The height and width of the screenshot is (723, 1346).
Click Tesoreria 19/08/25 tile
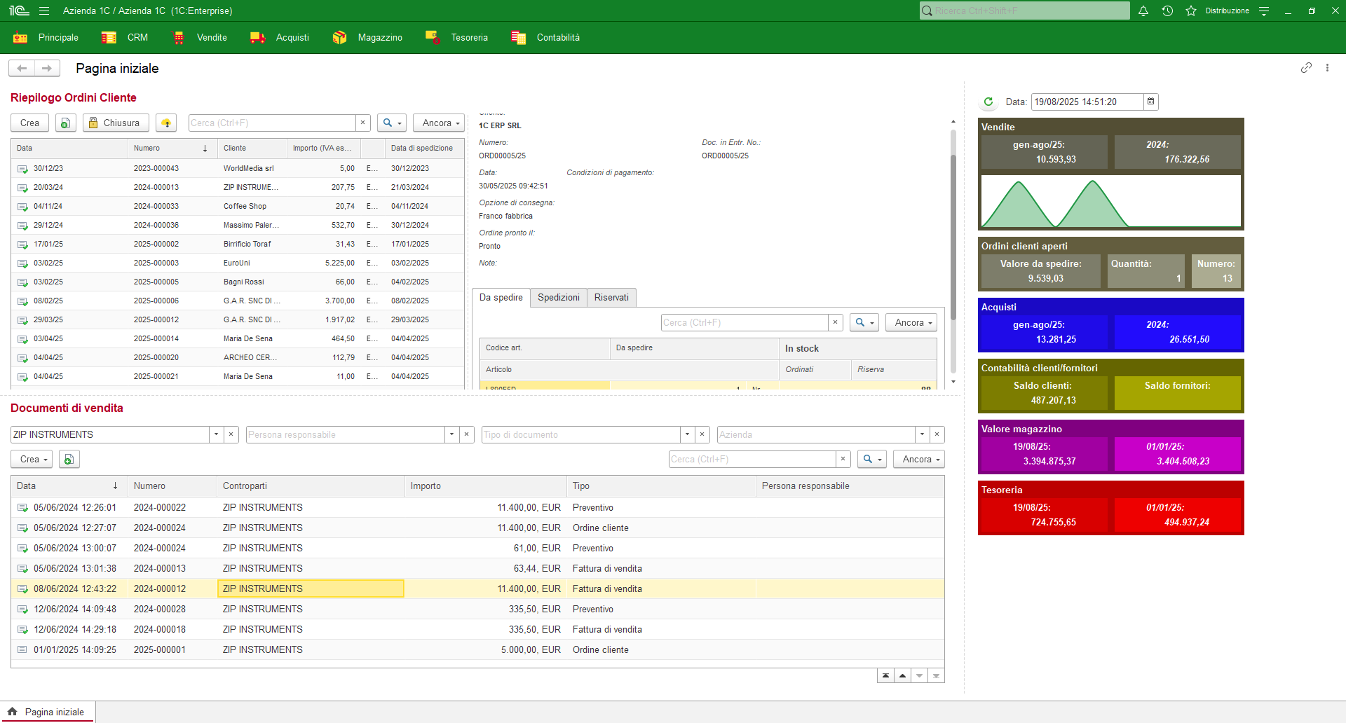click(1044, 515)
